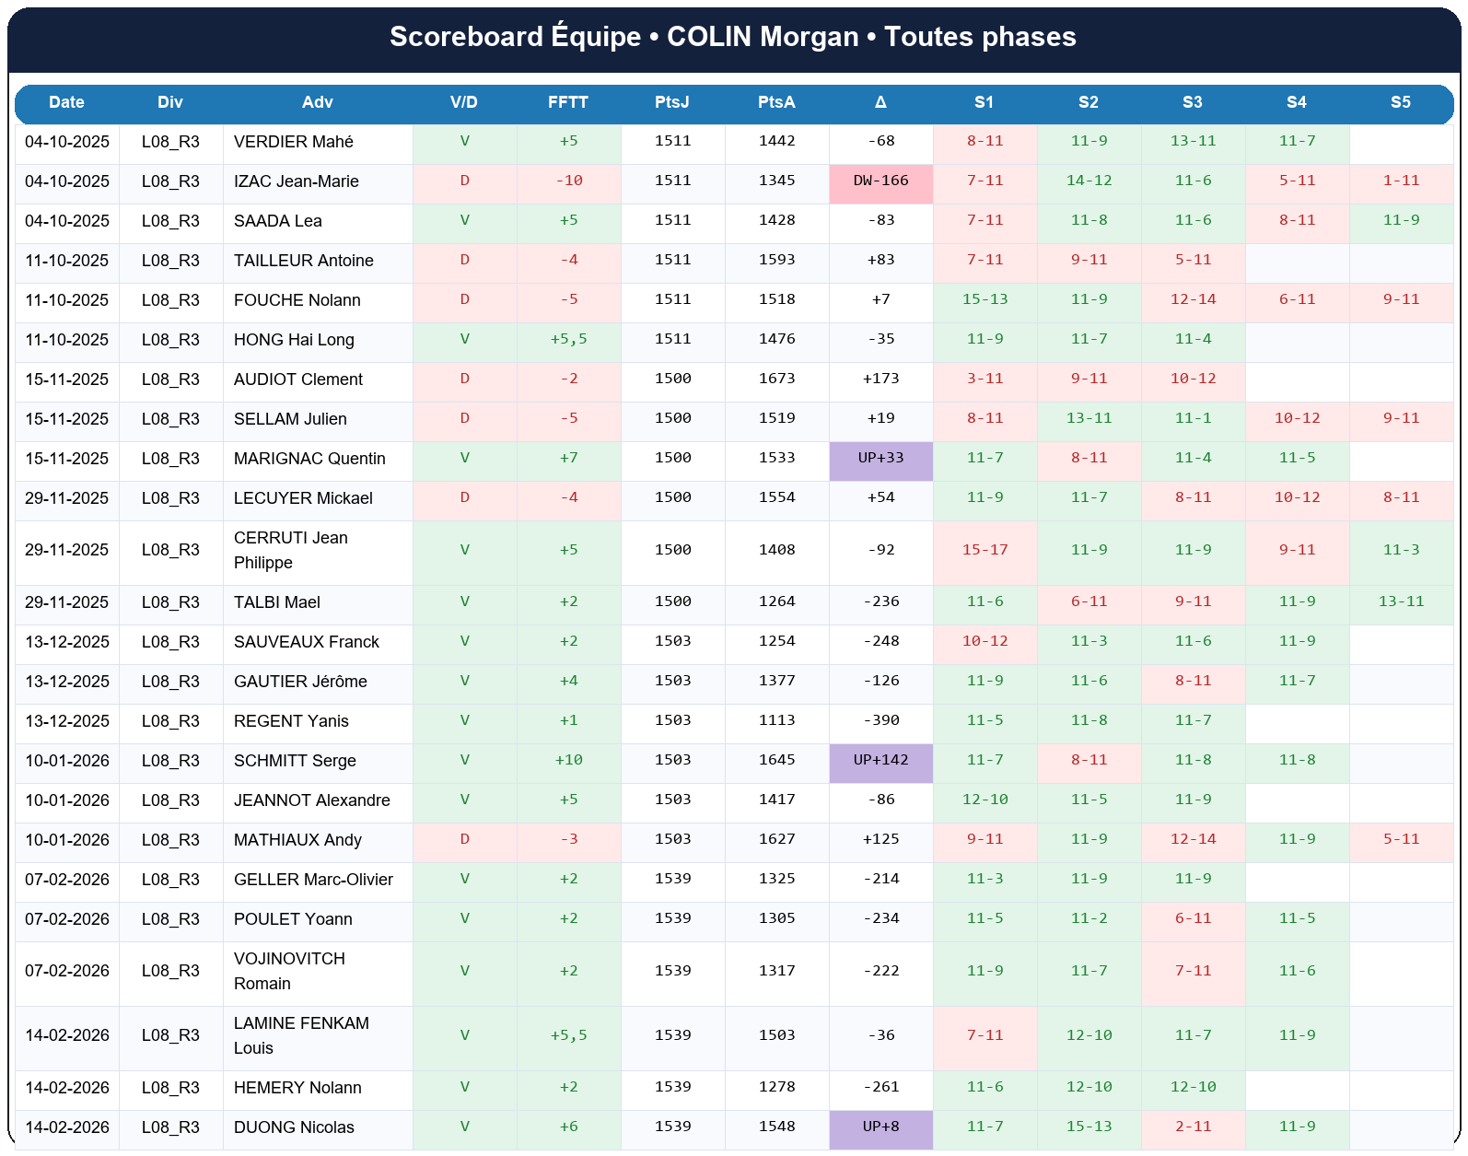This screenshot has height=1156, width=1468.
Task: Click the FFTT column header
Action: [x=567, y=102]
